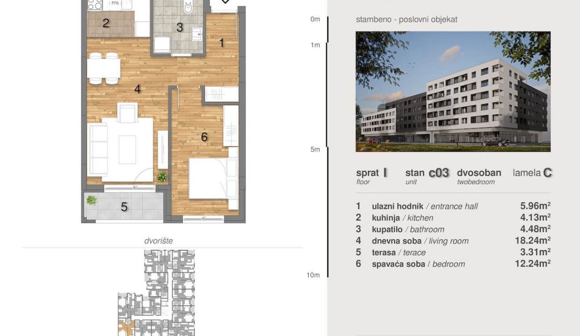The image size is (580, 336).
Task: Click the 12.24m² area value
Action: (533, 264)
